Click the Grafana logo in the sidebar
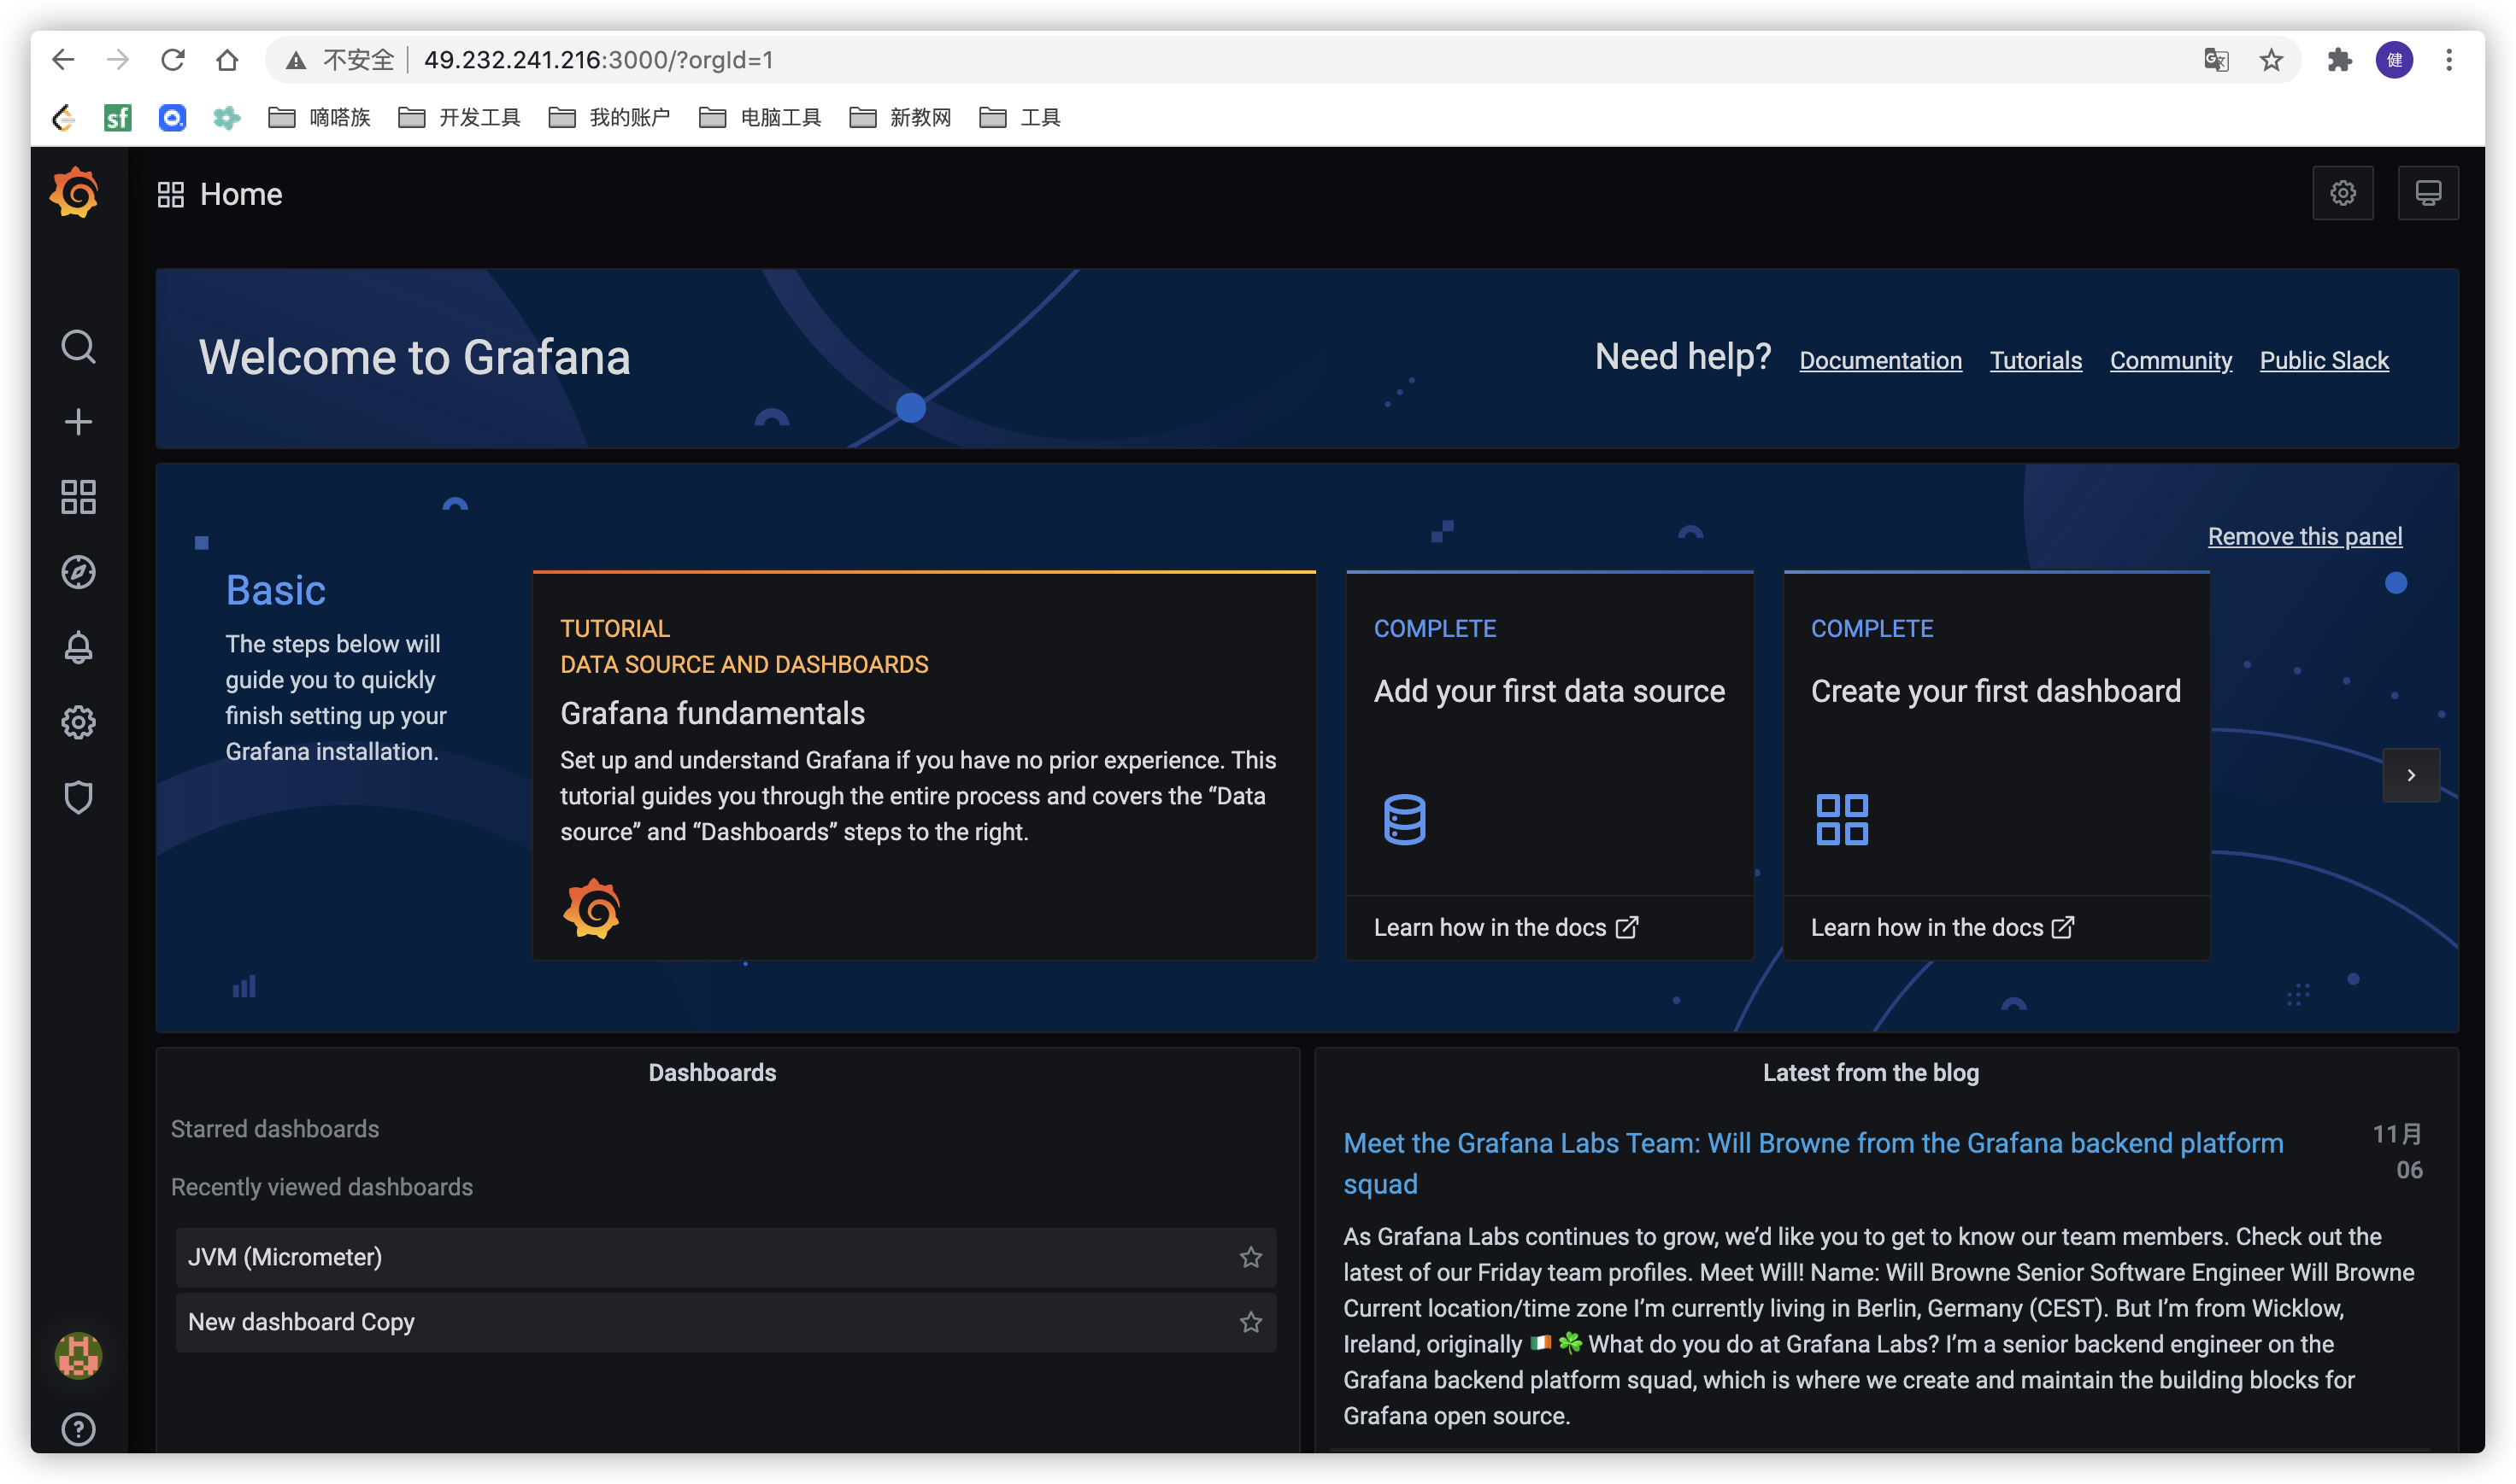This screenshot has width=2516, height=1484. tap(75, 193)
